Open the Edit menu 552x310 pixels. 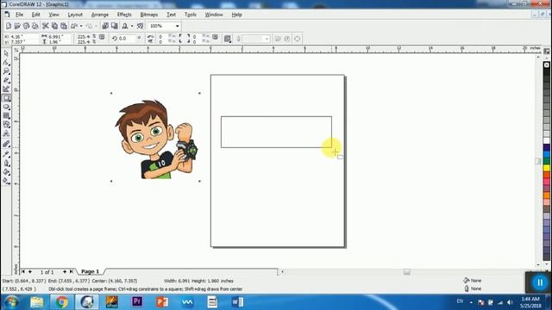pyautogui.click(x=36, y=15)
